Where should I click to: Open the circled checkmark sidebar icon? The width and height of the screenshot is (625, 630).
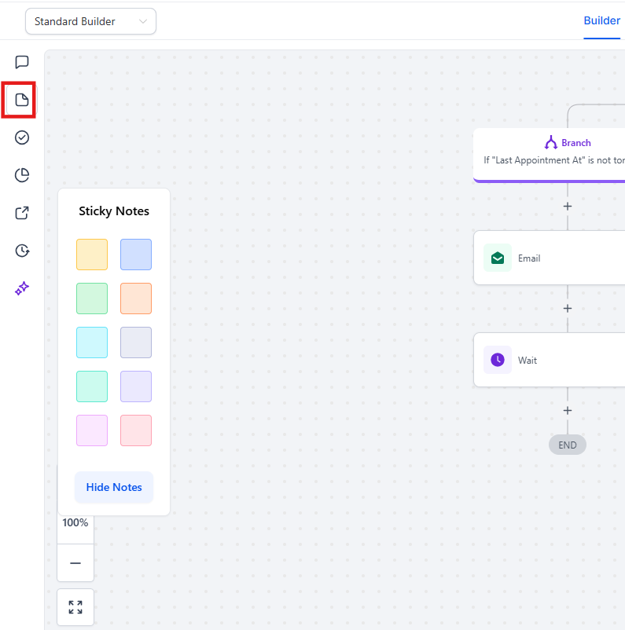click(x=22, y=137)
